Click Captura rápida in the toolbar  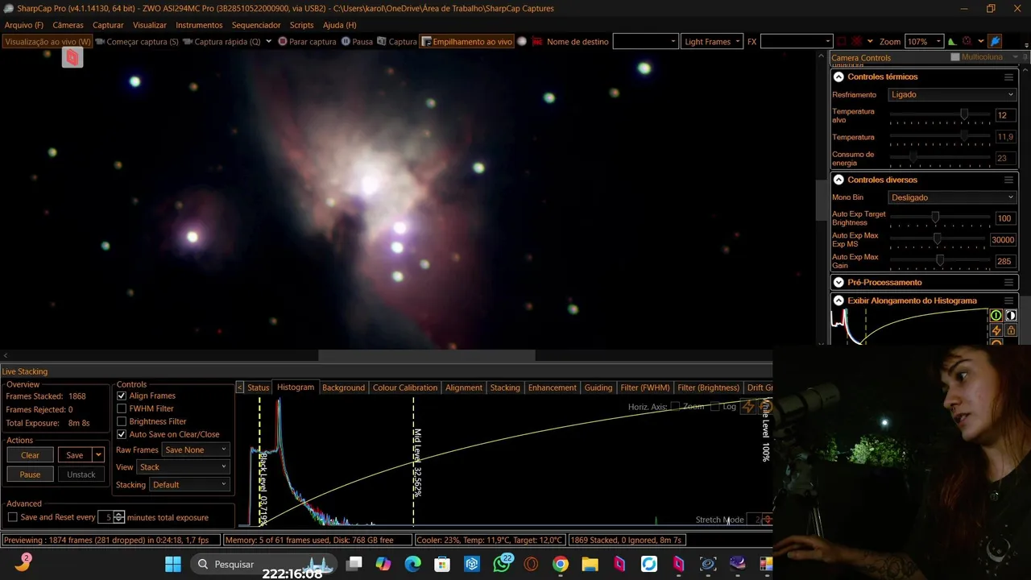tap(222, 42)
